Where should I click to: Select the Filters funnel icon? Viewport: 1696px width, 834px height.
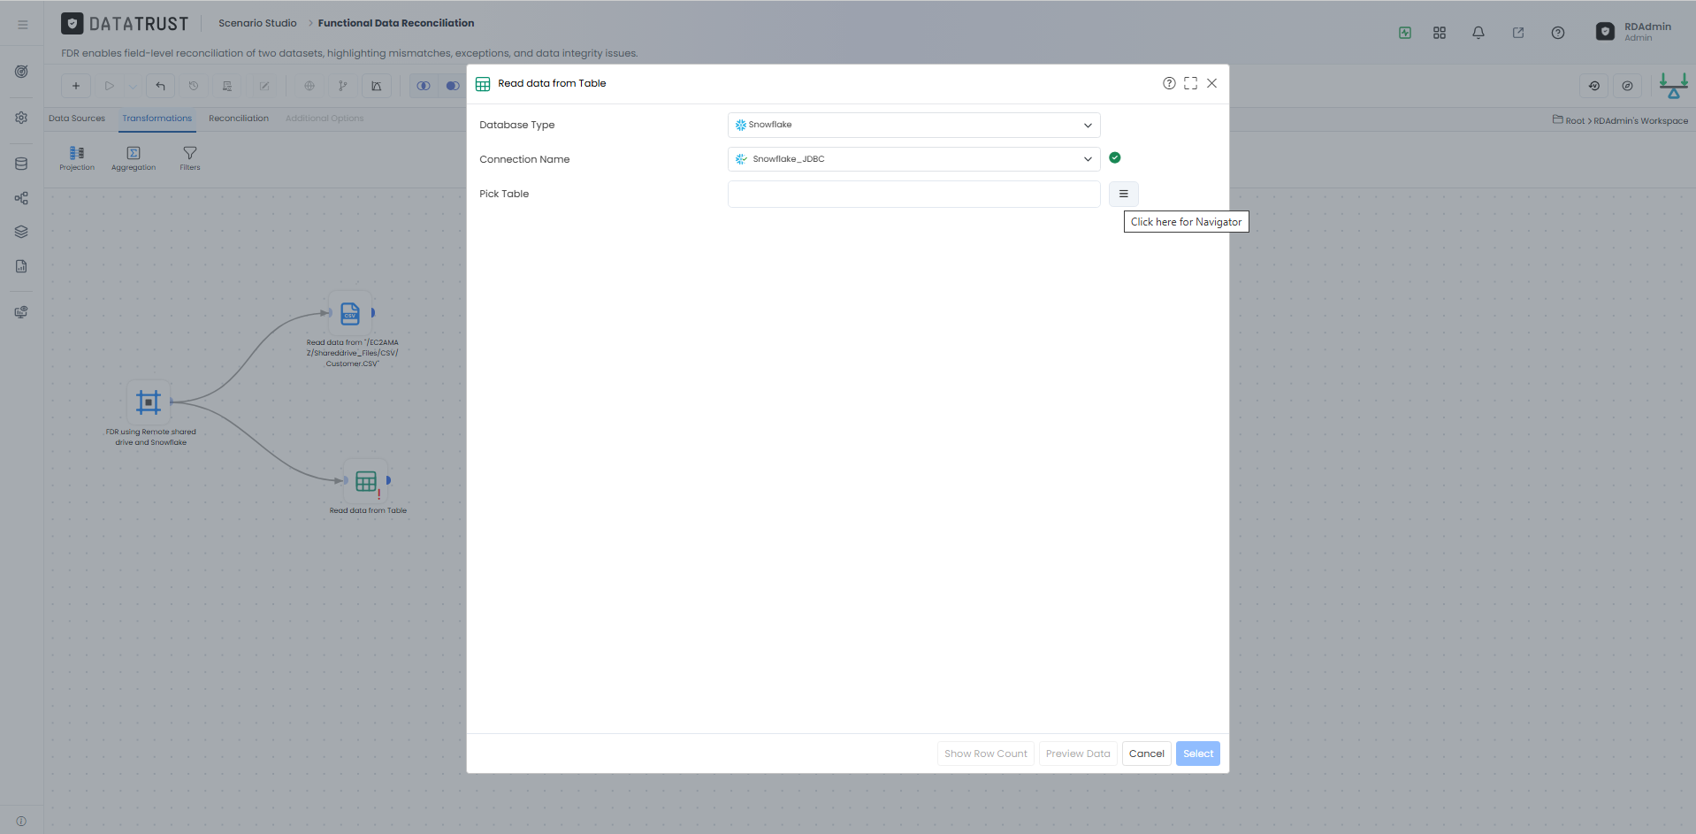coord(190,153)
